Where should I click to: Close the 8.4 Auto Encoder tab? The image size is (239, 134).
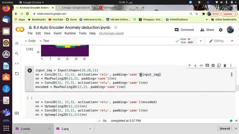53,7
